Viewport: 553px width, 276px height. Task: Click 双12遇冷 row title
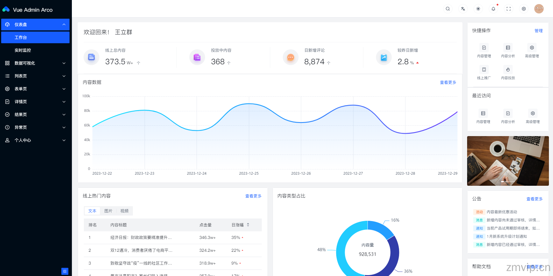click(x=141, y=250)
